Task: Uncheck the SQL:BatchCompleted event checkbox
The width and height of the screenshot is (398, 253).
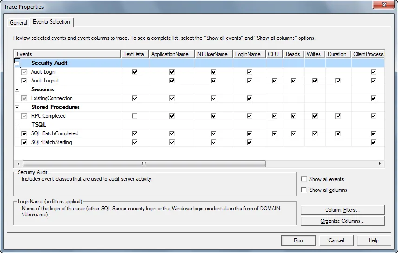Action: (24, 133)
